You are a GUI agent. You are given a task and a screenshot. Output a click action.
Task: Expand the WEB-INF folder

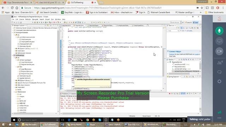coord(16,103)
